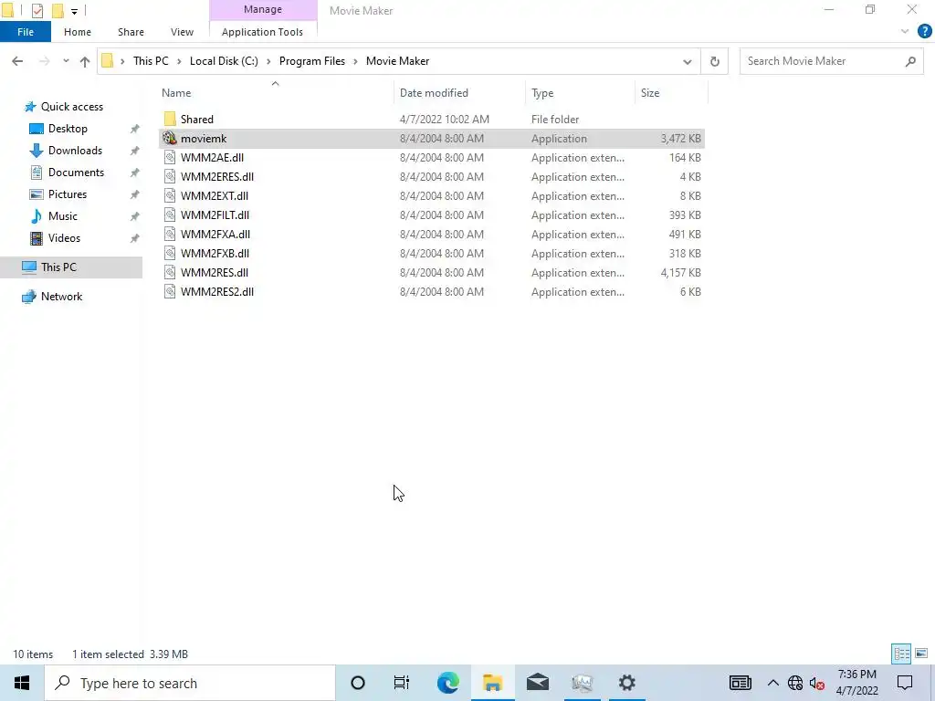Image resolution: width=935 pixels, height=701 pixels.
Task: Expand root chevron before This PC
Action: tap(122, 61)
